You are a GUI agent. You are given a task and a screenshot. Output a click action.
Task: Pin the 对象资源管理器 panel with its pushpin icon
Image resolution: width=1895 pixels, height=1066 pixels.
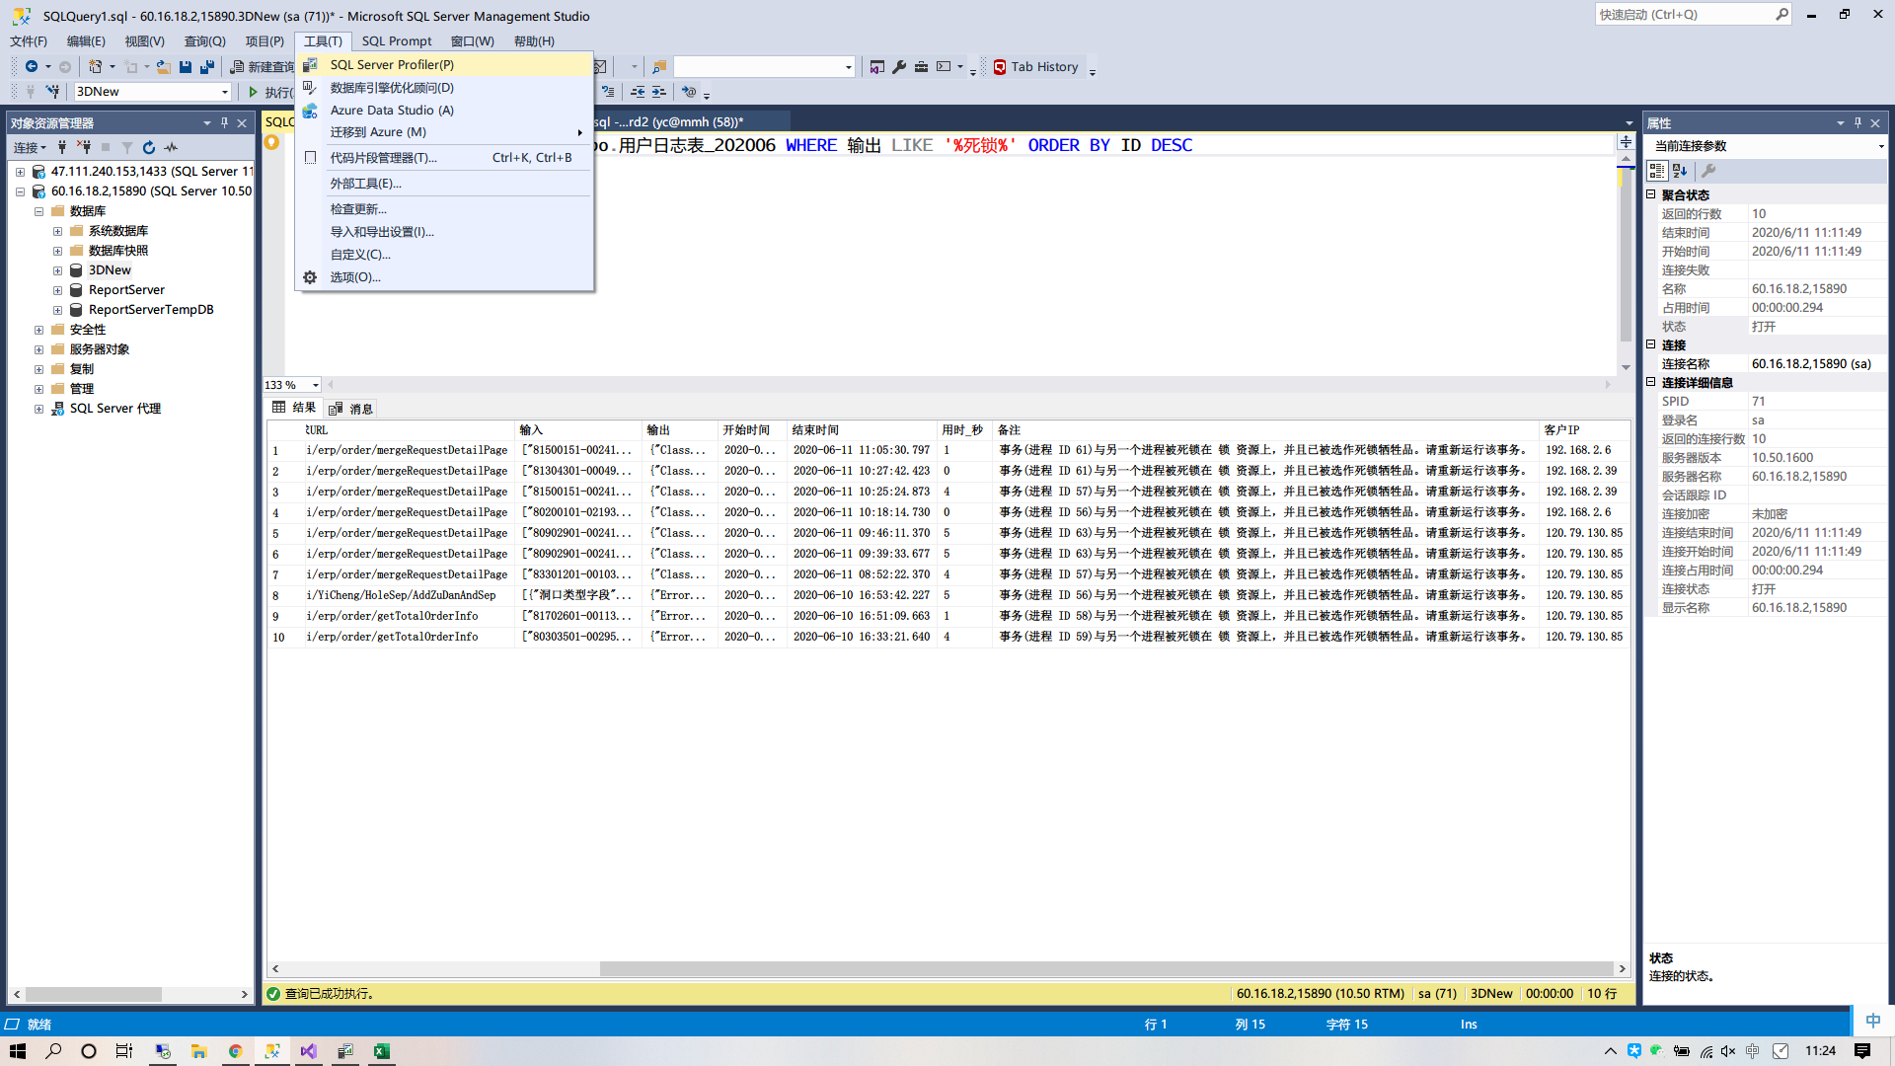tap(224, 122)
